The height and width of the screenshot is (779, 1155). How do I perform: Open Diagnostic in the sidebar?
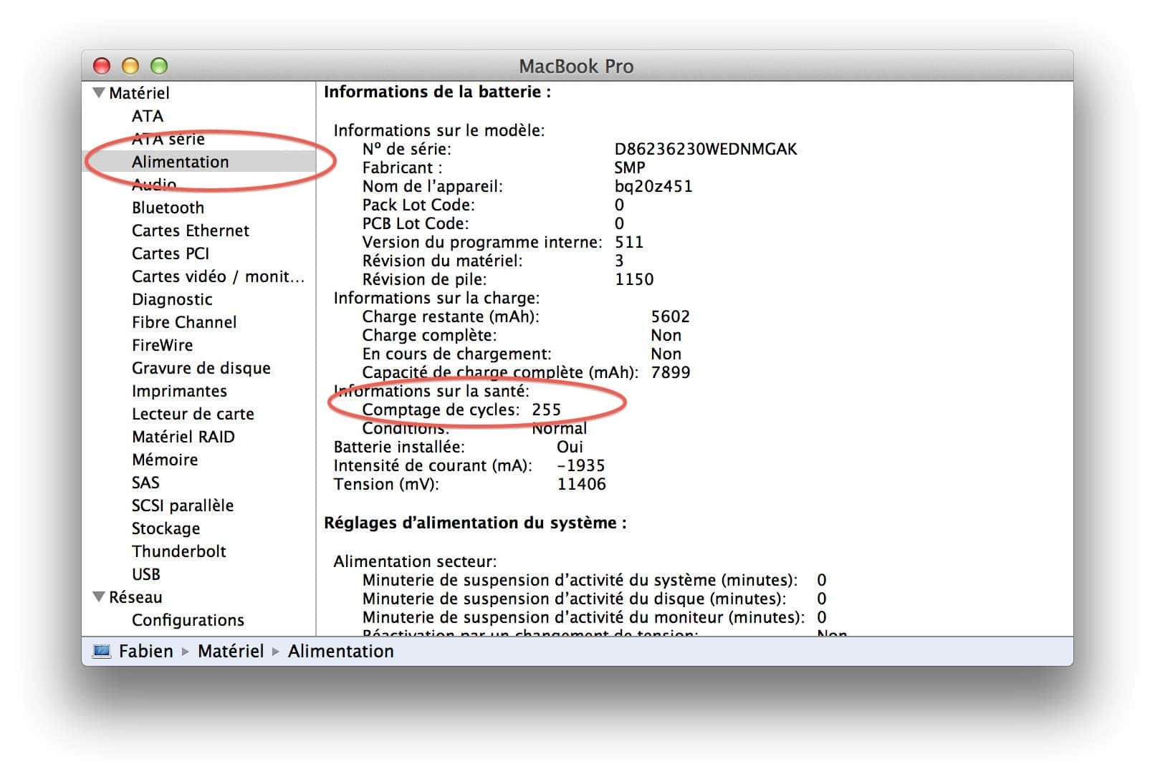pos(172,299)
